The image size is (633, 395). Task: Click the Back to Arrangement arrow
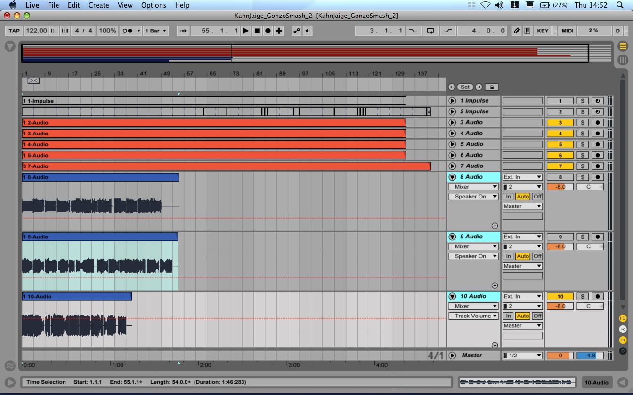pos(308,31)
